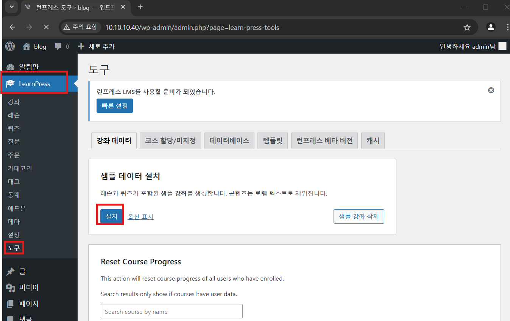The image size is (510, 321).
Task: Focus the browser address bar URL
Action: point(192,27)
